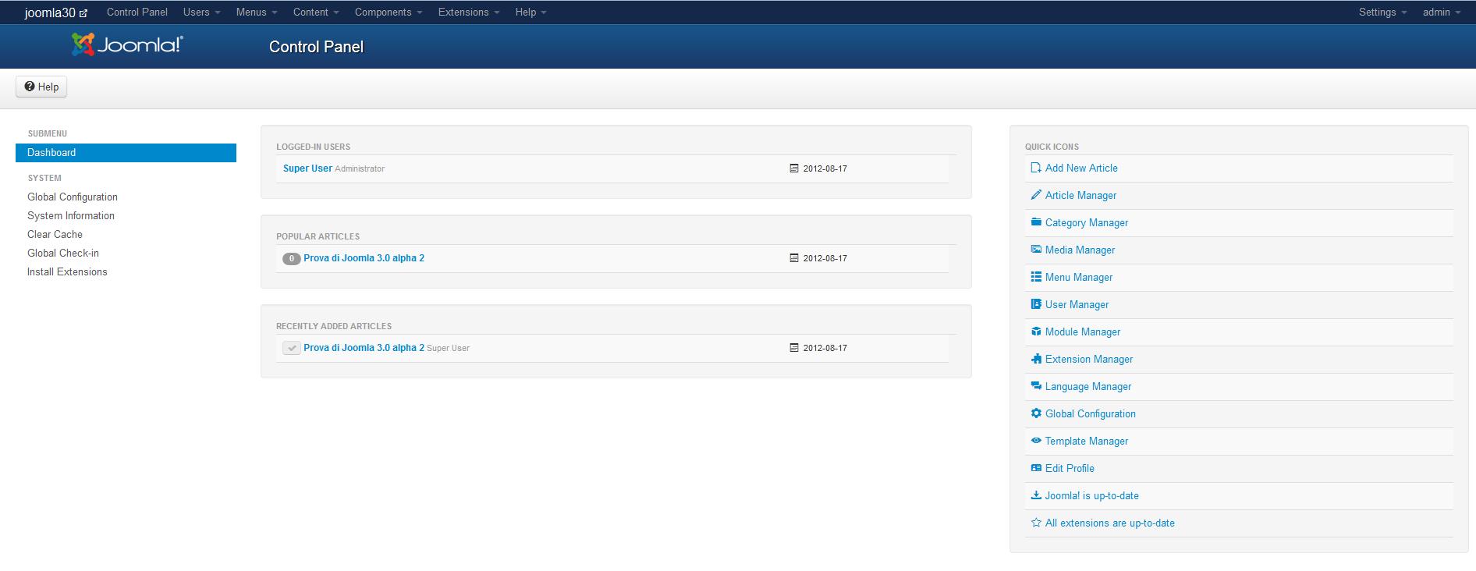Click the external link icon beside joomla30
Screen dimensions: 1476x571
pos(83,13)
